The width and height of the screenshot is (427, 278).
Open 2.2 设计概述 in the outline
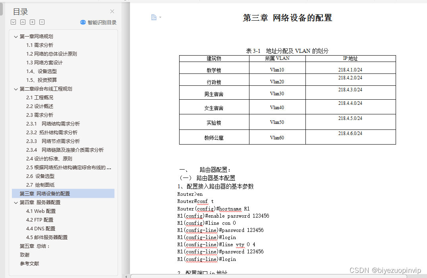[40, 106]
